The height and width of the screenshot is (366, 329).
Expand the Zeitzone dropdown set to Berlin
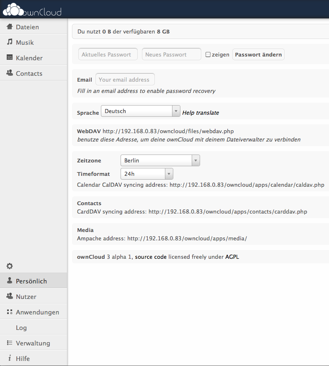coord(160,160)
